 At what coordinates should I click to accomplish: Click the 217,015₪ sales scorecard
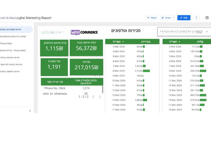87,67
